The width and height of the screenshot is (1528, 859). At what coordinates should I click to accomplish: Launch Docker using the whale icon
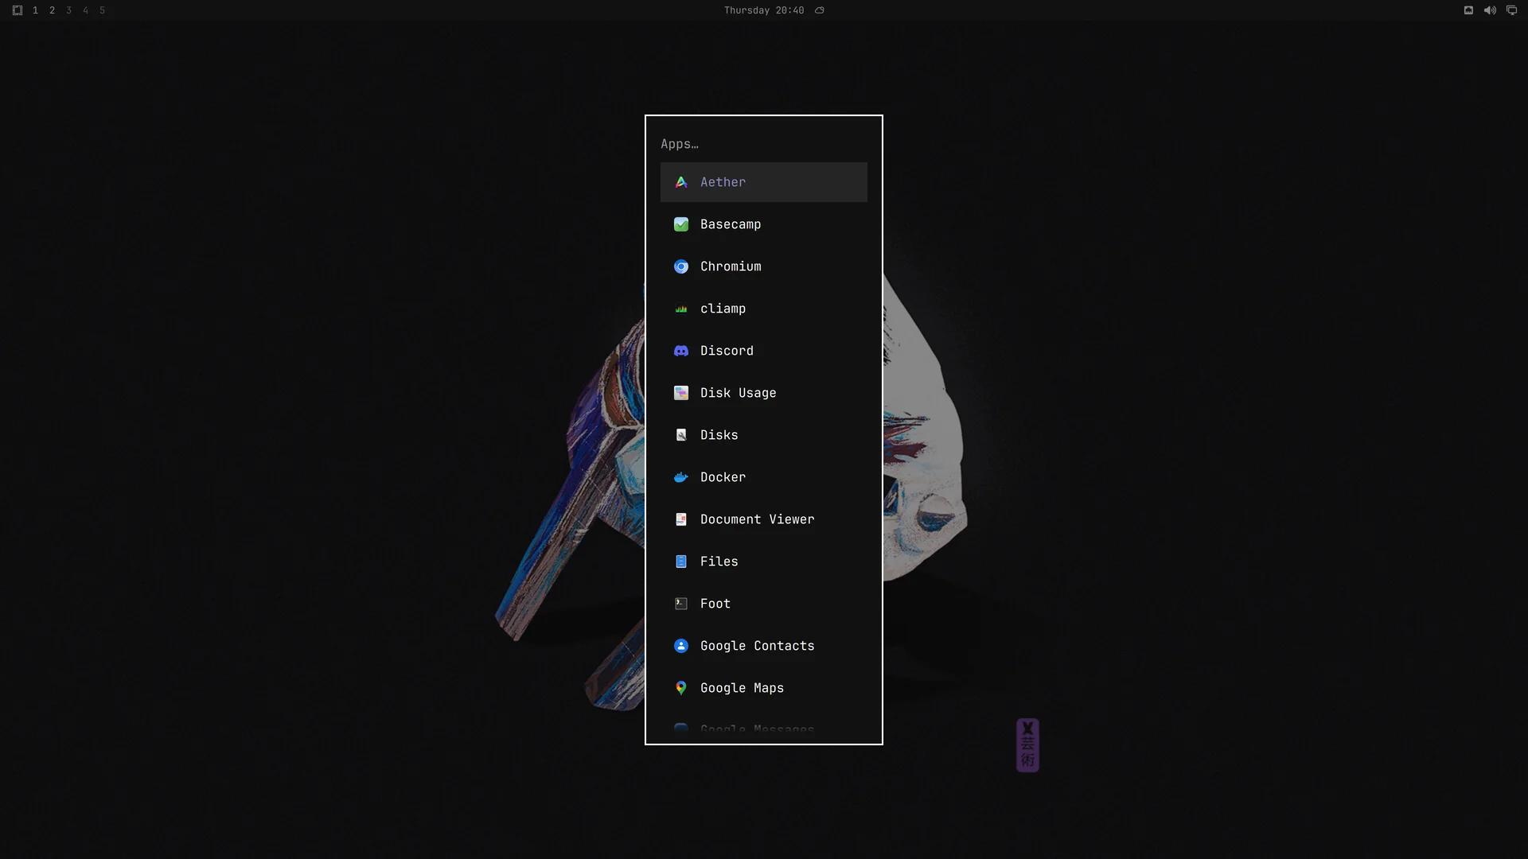pos(681,477)
